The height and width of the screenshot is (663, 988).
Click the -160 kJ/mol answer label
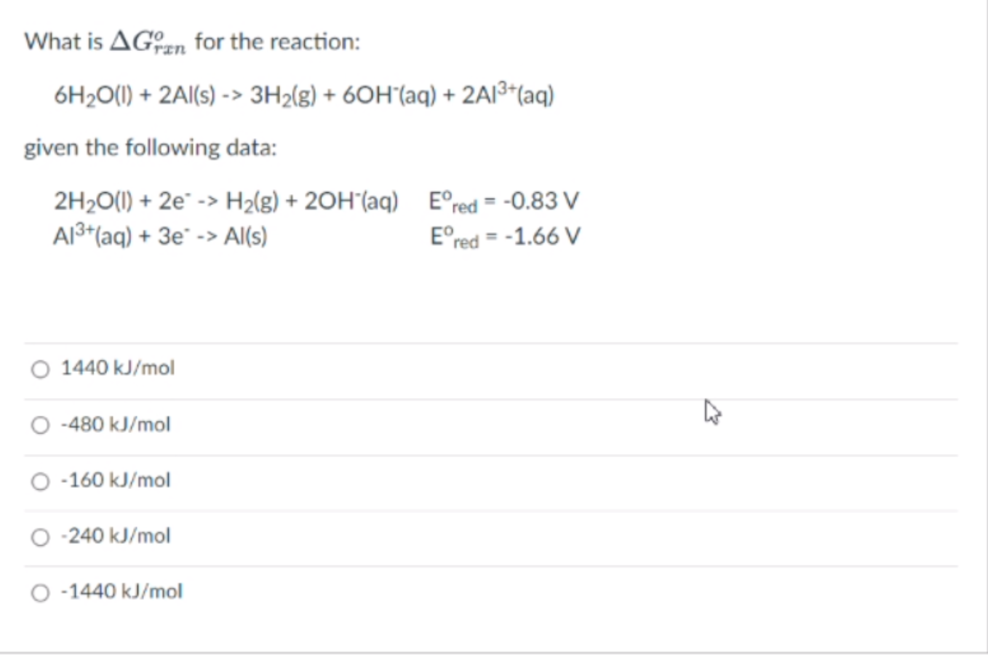[115, 480]
